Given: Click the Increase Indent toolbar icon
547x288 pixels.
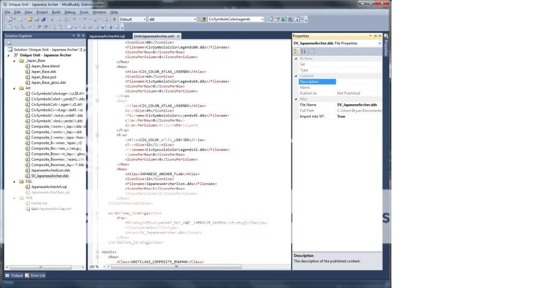Looking at the screenshot, I should click(x=45, y=27).
